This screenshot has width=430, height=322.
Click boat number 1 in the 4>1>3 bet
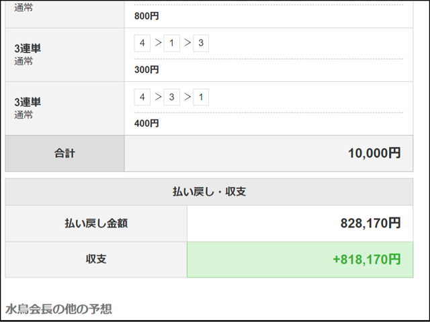(172, 43)
